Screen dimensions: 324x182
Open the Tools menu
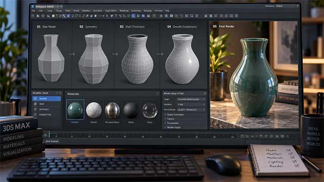[50, 11]
